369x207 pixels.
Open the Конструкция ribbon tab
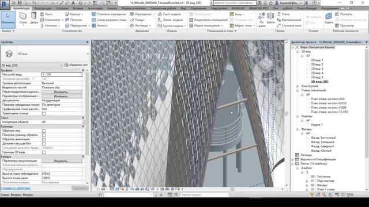point(43,8)
